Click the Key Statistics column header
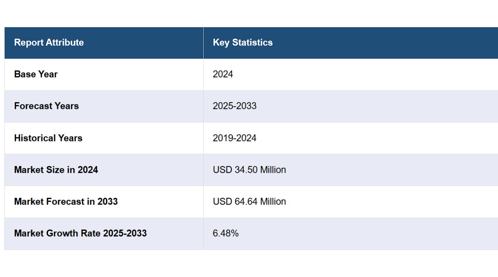 (x=242, y=42)
